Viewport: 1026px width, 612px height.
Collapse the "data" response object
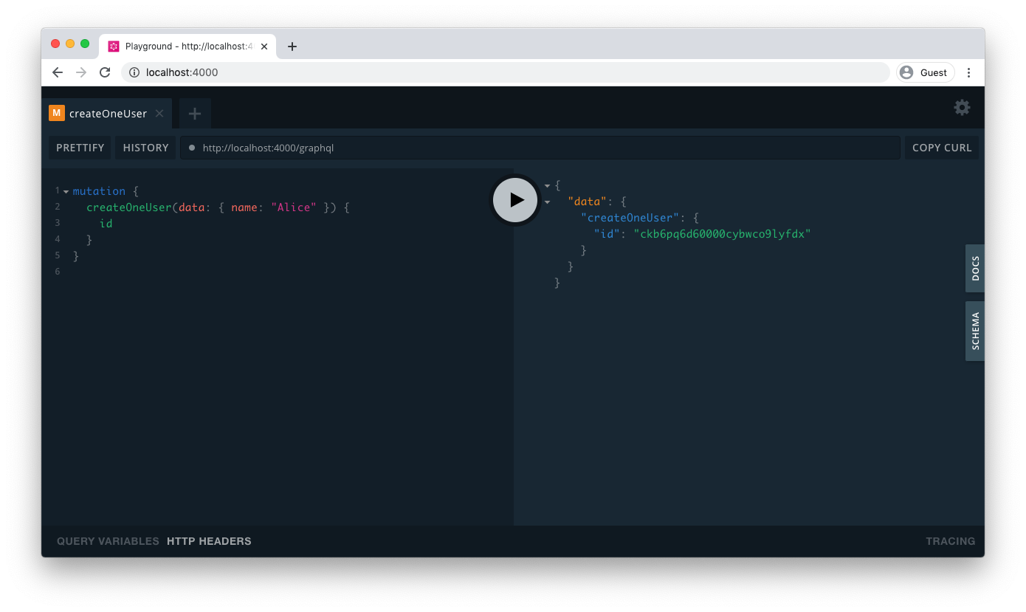548,202
